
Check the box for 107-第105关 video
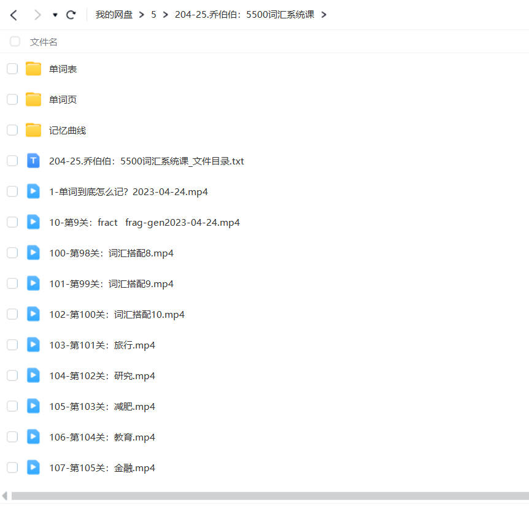pos(12,468)
